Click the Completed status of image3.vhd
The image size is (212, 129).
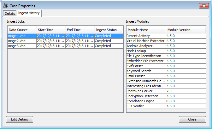click(x=109, y=46)
